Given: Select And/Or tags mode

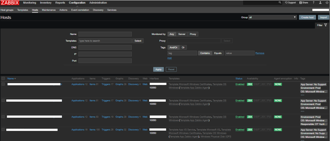Looking at the screenshot, I should click(174, 47).
